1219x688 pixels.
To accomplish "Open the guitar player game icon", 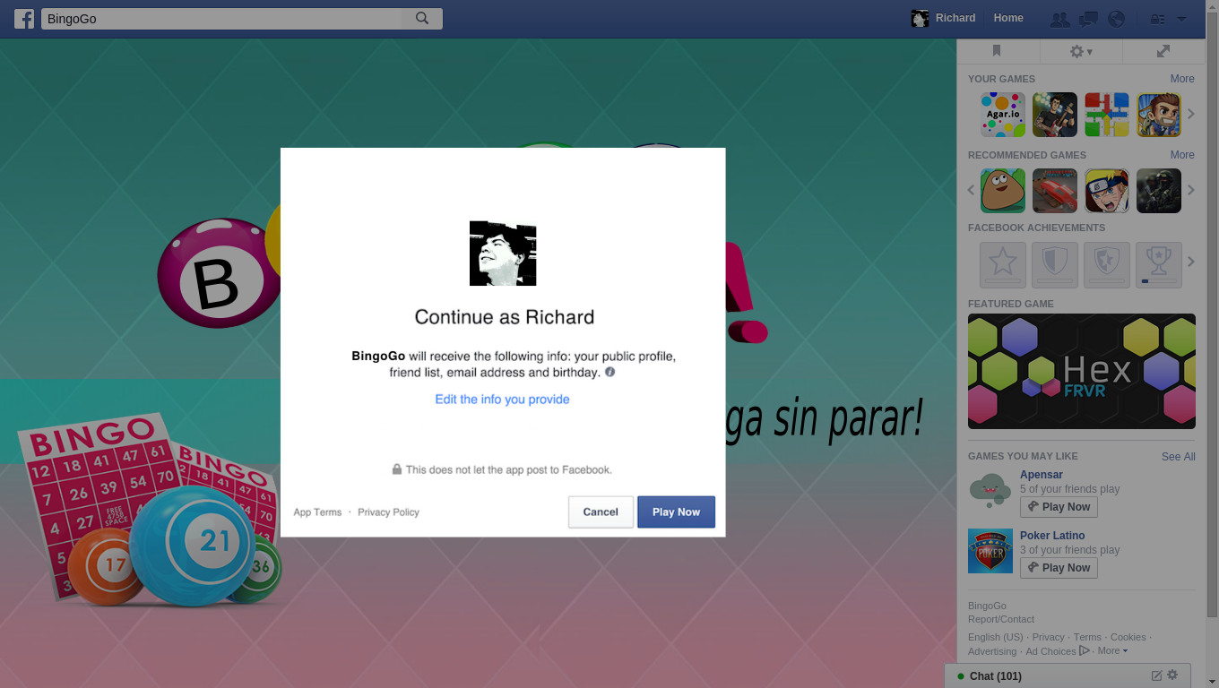I will pos(1055,115).
